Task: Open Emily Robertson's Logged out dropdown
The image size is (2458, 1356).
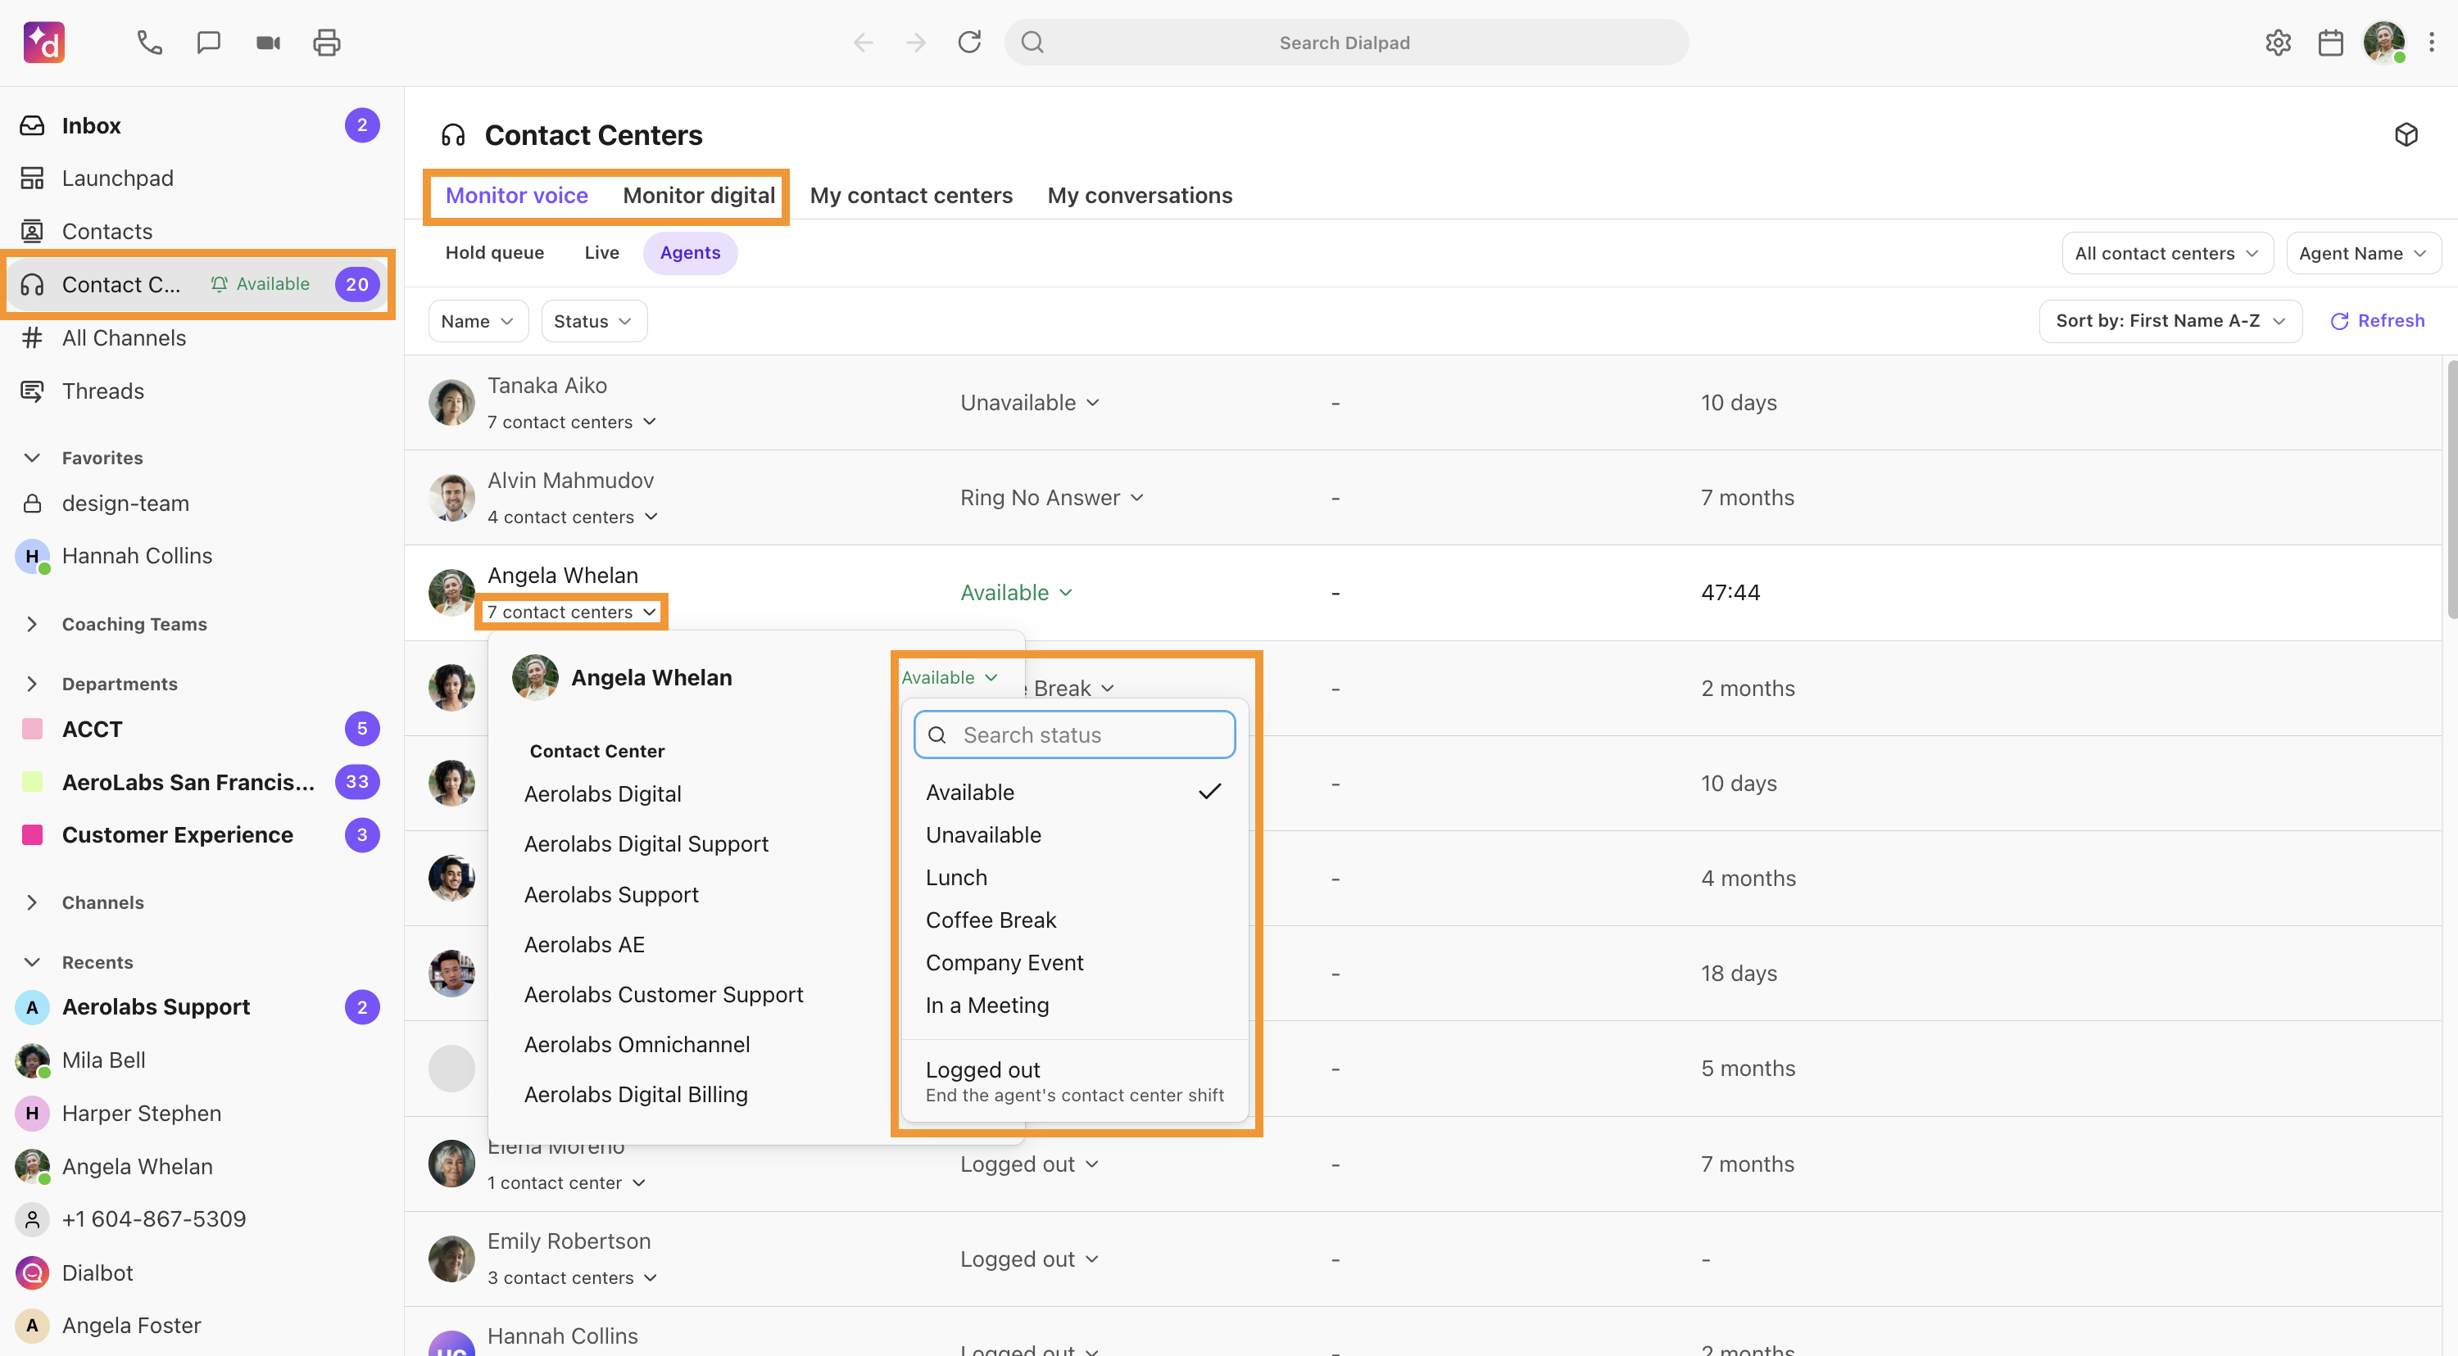Action: pos(1030,1259)
